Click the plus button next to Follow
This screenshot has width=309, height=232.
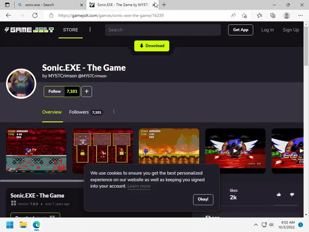[x=87, y=91]
